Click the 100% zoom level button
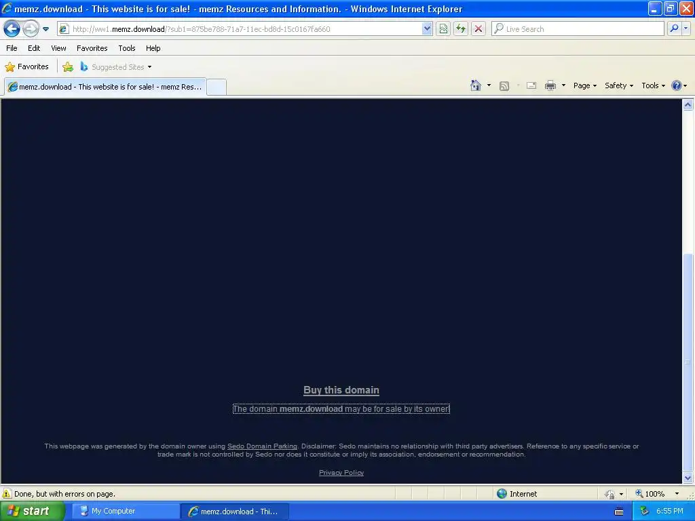 650,494
